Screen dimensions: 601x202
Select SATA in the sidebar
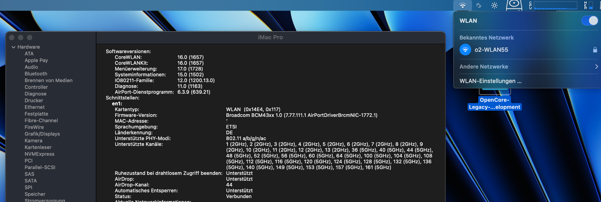pyautogui.click(x=31, y=181)
